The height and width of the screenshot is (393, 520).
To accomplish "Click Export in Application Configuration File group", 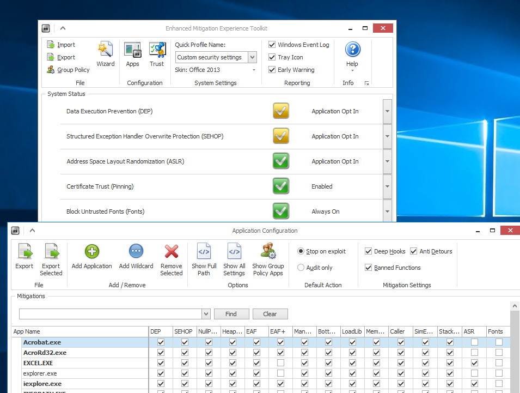I will 24,256.
